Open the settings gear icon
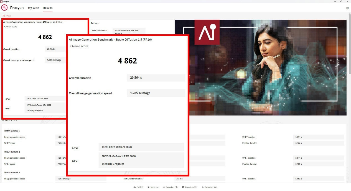 (x=347, y=8)
